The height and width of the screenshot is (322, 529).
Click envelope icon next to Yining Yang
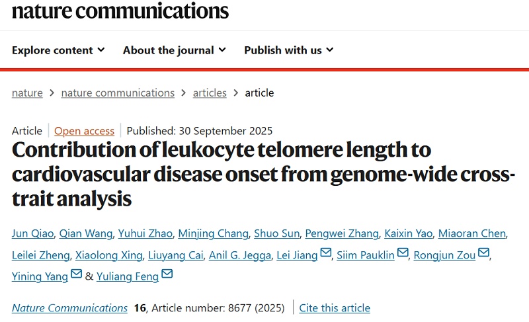click(76, 274)
